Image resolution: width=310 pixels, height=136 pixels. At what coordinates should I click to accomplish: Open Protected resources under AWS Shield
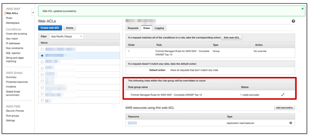coord(17,82)
